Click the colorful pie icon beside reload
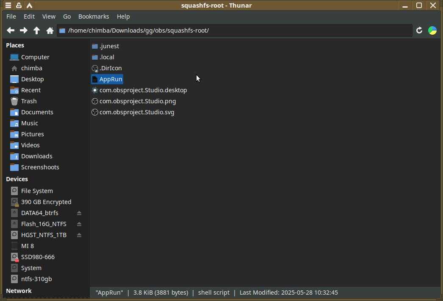Screen dimensions: 443x301 tap(432, 30)
